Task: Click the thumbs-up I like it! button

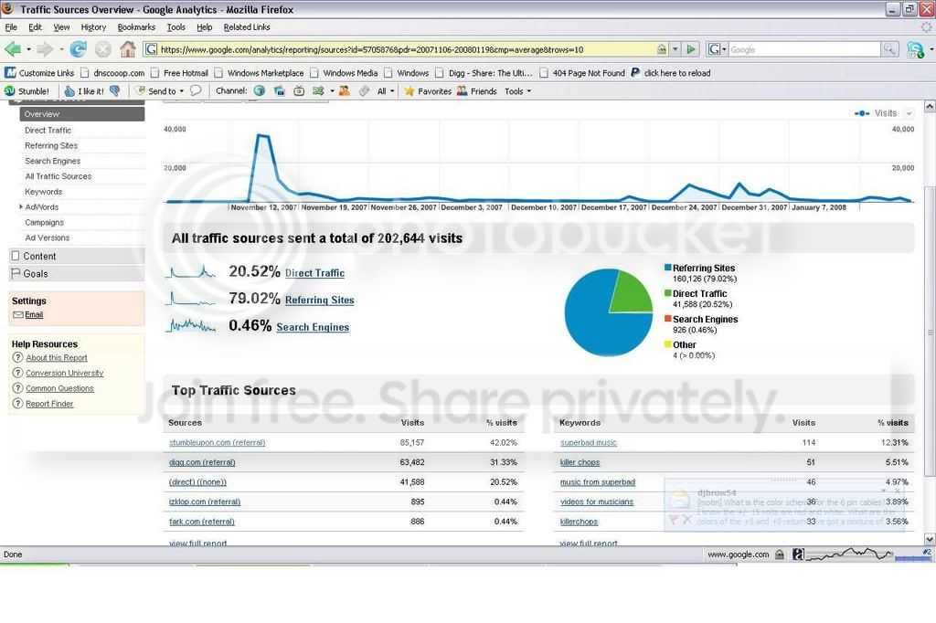Action: [x=83, y=91]
